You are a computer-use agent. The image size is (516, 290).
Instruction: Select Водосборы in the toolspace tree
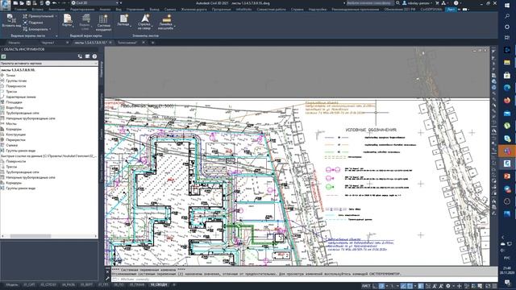pos(15,107)
